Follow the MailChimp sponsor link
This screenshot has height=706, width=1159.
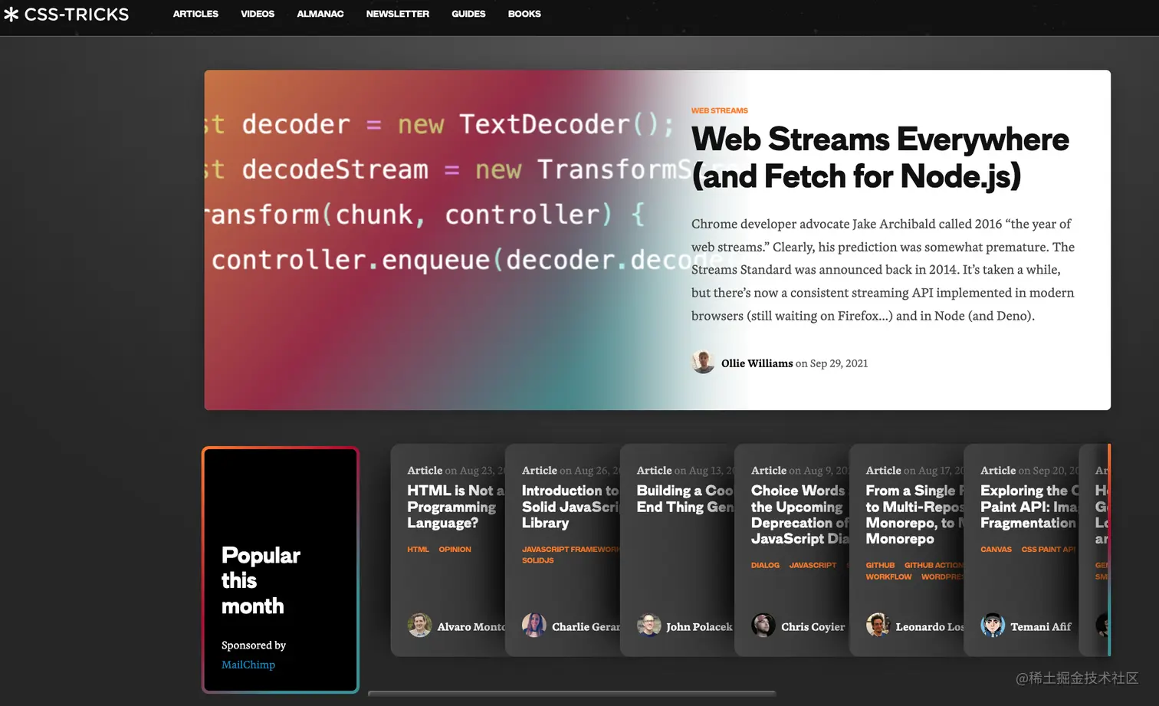point(248,665)
